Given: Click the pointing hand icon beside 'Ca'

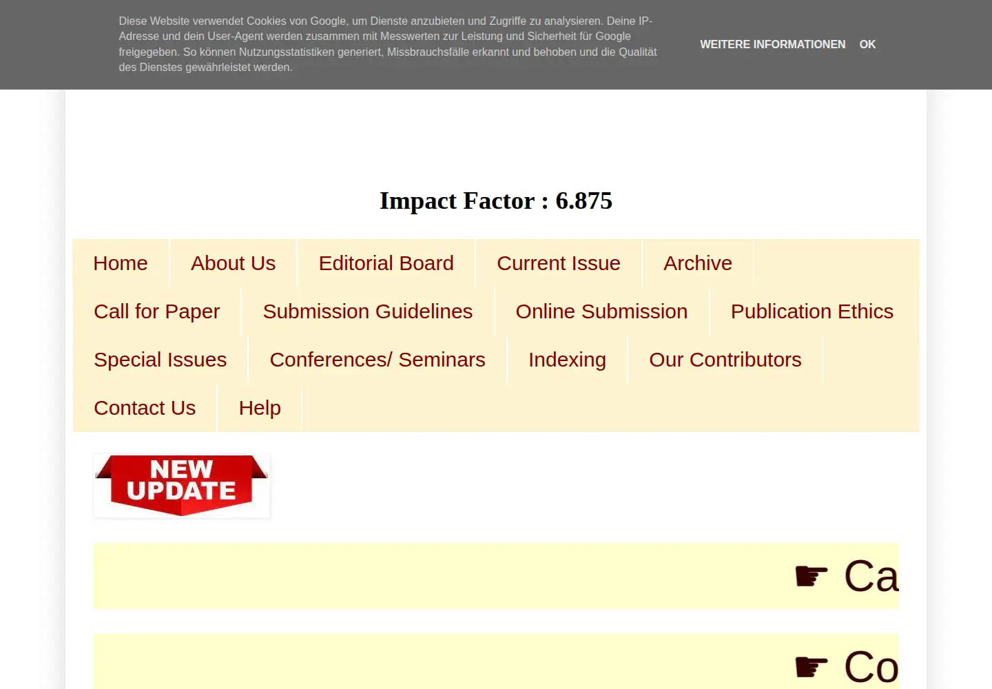Looking at the screenshot, I should 812,576.
